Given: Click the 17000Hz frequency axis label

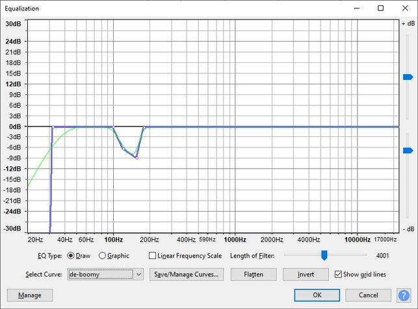Looking at the screenshot, I should click(385, 240).
